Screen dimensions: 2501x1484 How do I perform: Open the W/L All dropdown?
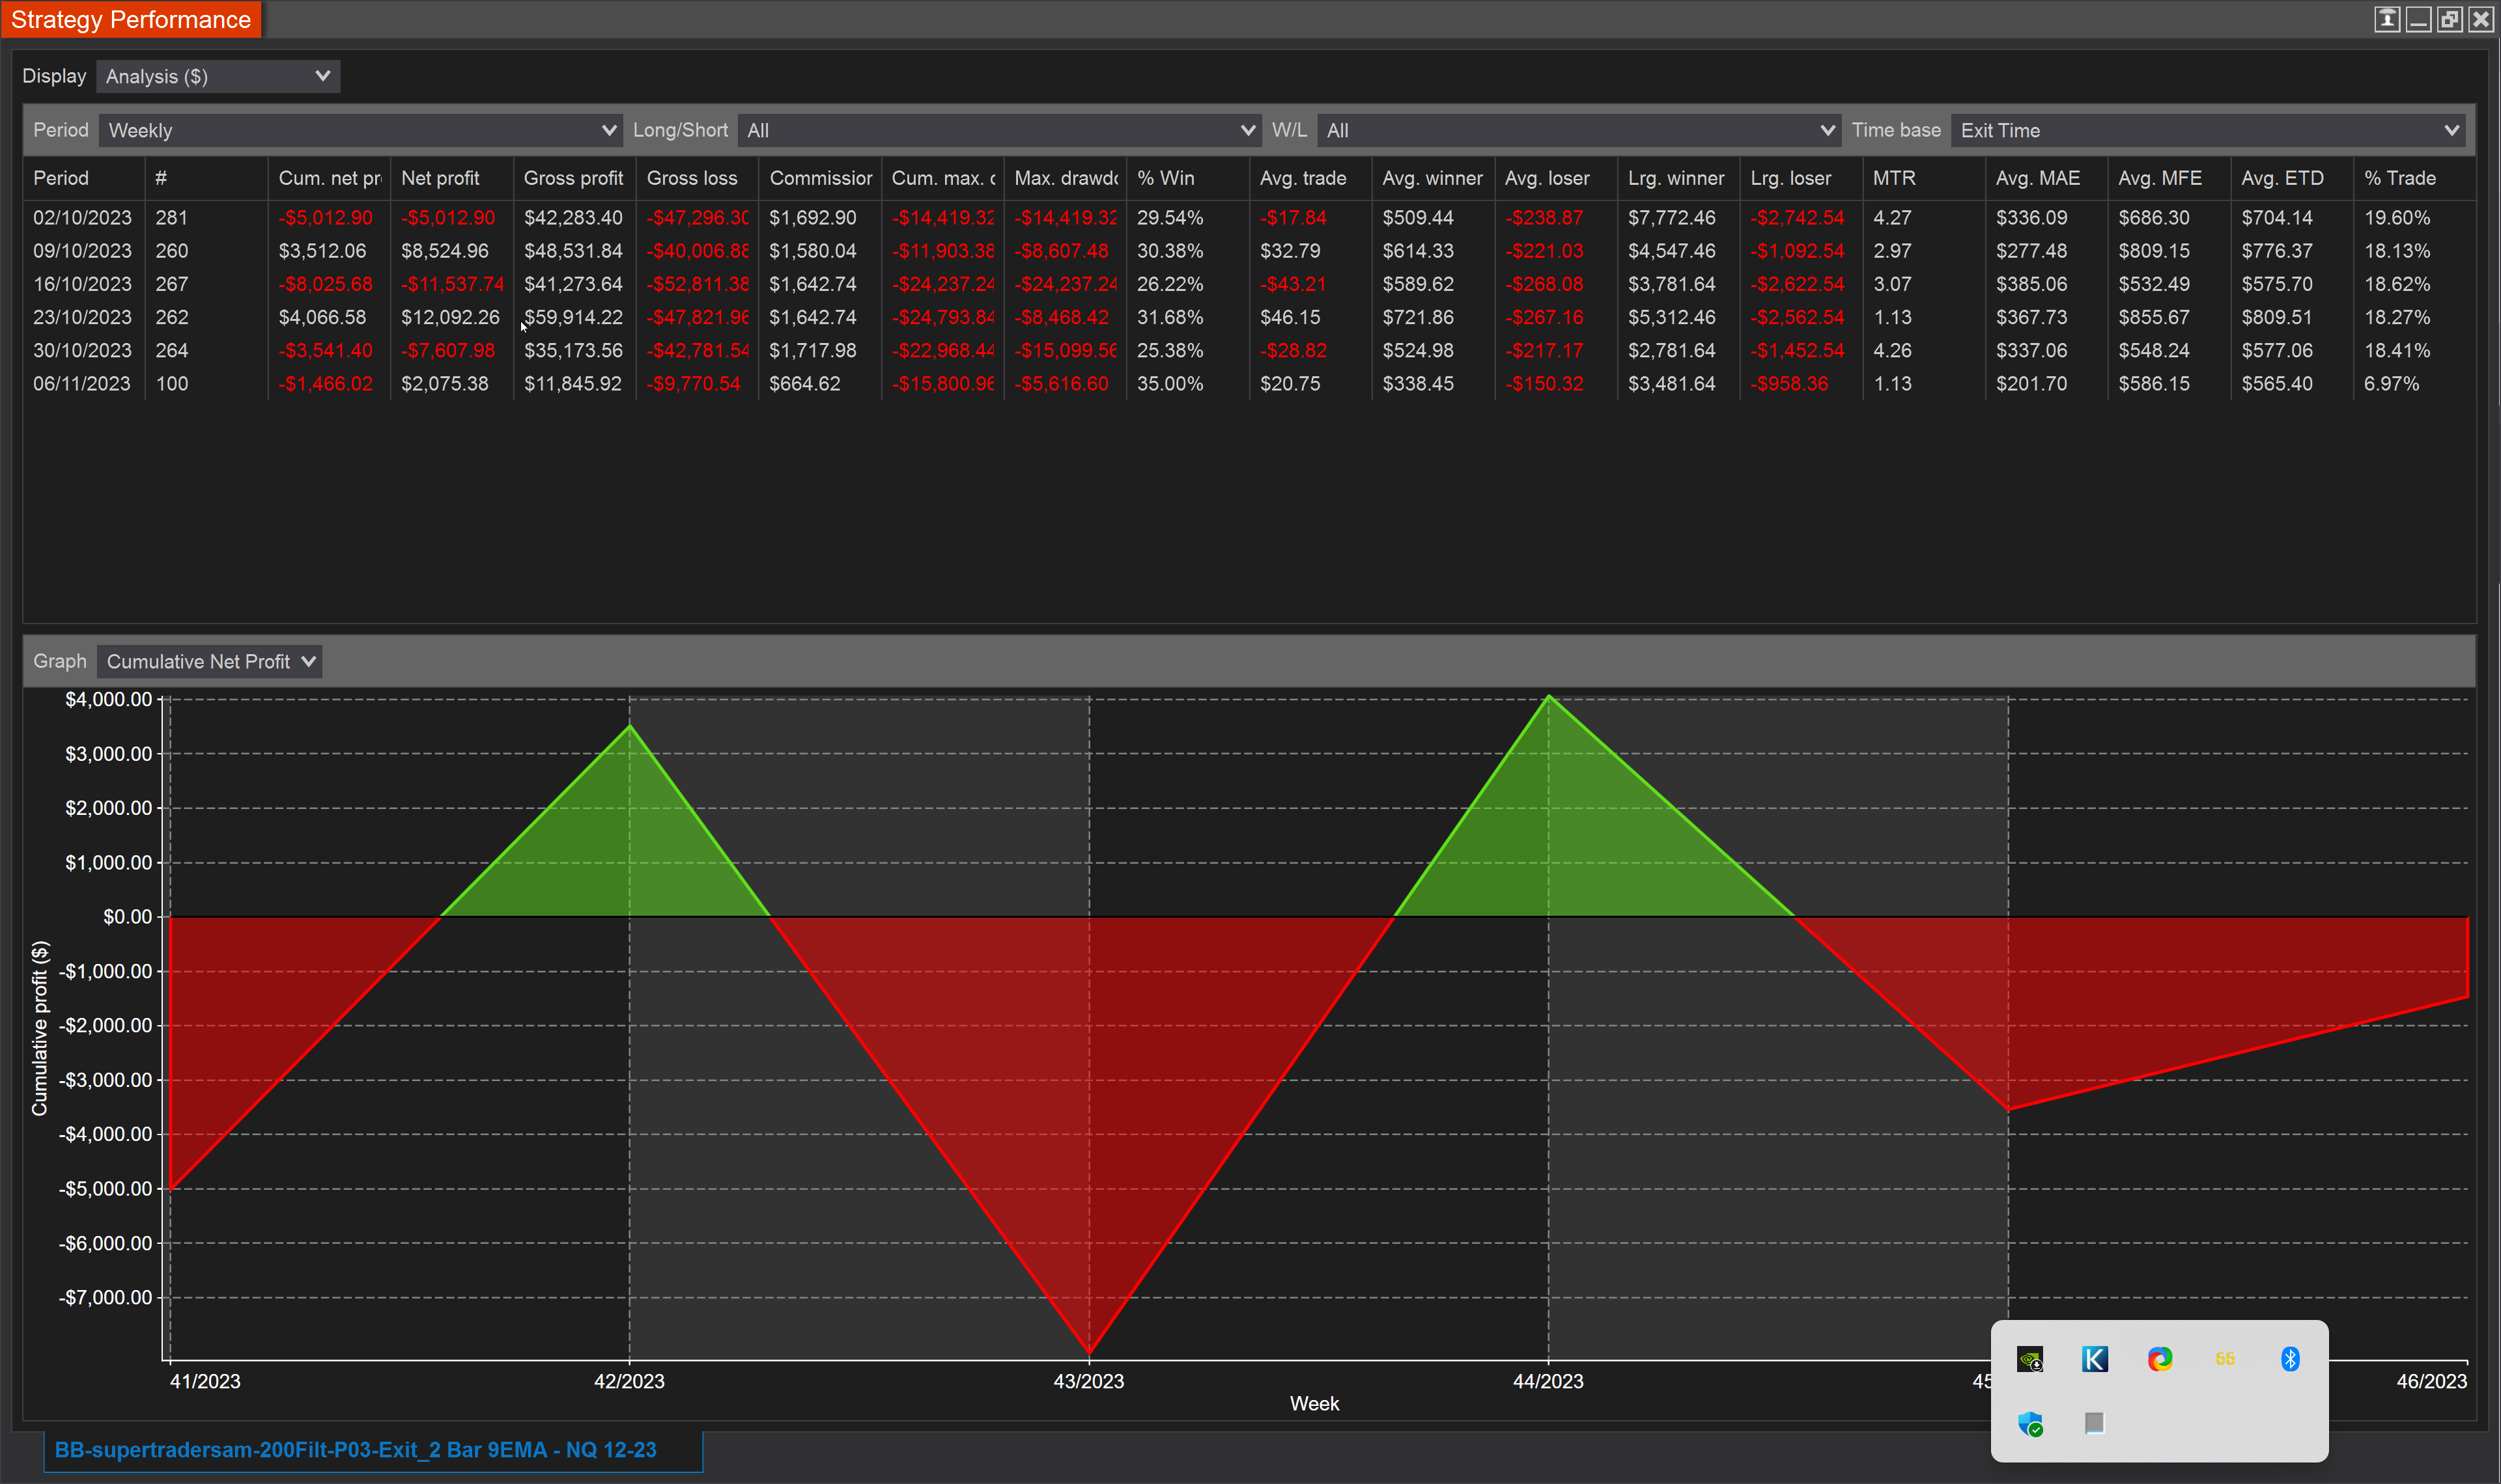click(x=1579, y=130)
